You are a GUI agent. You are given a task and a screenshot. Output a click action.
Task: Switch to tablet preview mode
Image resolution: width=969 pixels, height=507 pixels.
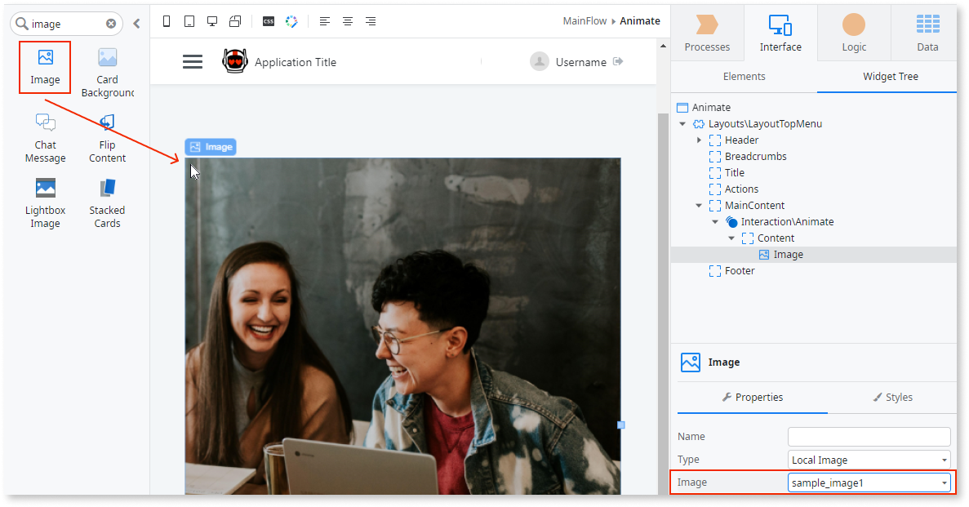tap(189, 21)
